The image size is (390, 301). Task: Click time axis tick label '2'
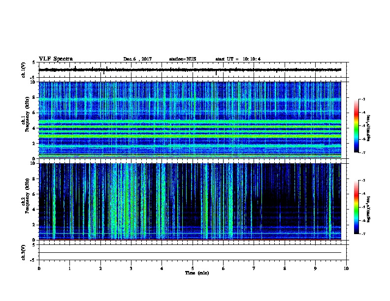[100, 269]
